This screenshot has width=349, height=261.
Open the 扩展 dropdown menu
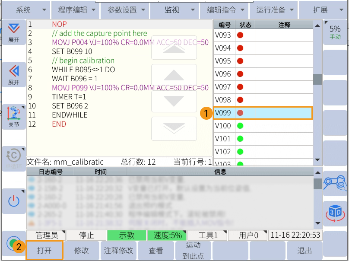[324, 10]
